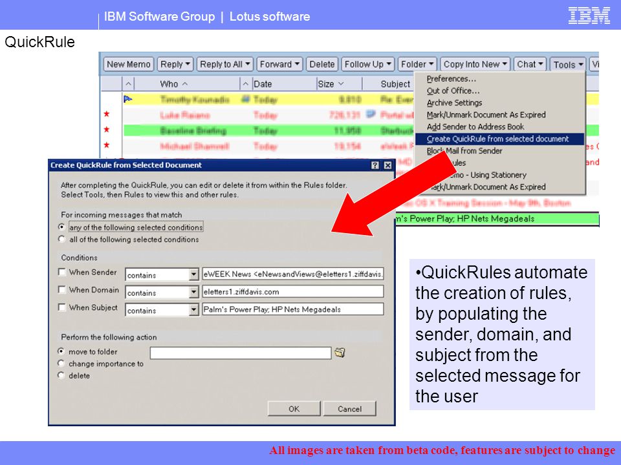Click the folder browse icon next to move to folder

[x=340, y=353]
